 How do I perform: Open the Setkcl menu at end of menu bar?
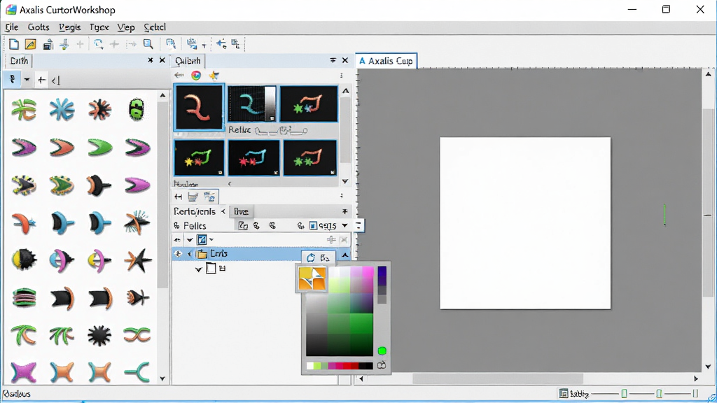(155, 27)
